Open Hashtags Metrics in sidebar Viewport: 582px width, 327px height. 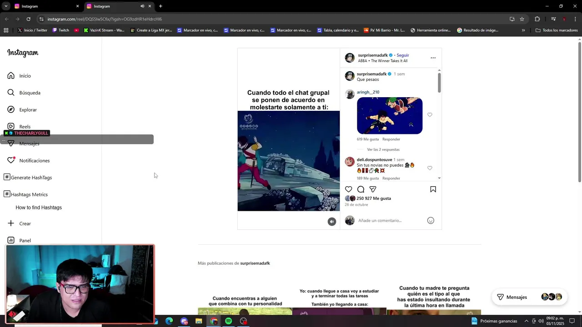point(25,194)
